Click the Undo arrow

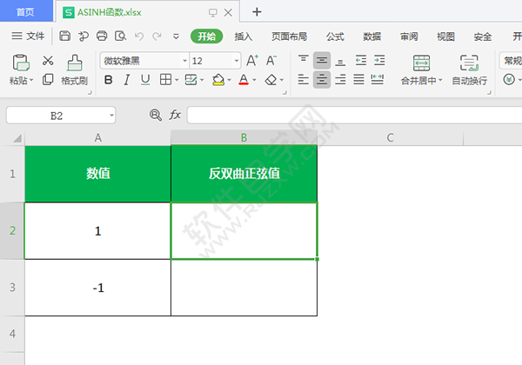coord(139,36)
